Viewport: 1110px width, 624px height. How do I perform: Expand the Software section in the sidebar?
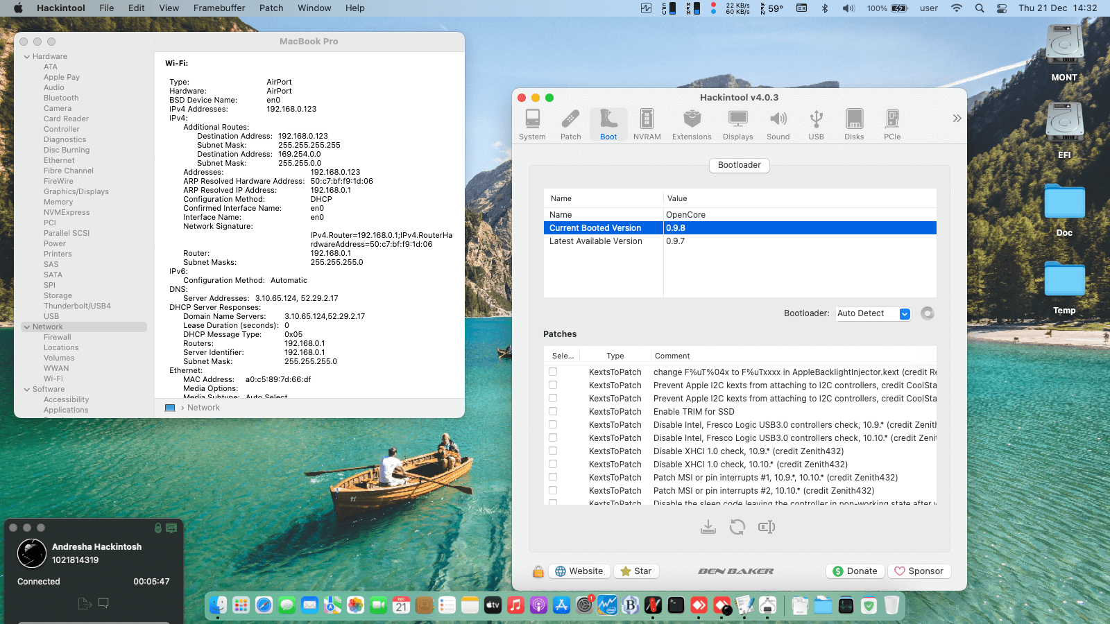point(28,389)
